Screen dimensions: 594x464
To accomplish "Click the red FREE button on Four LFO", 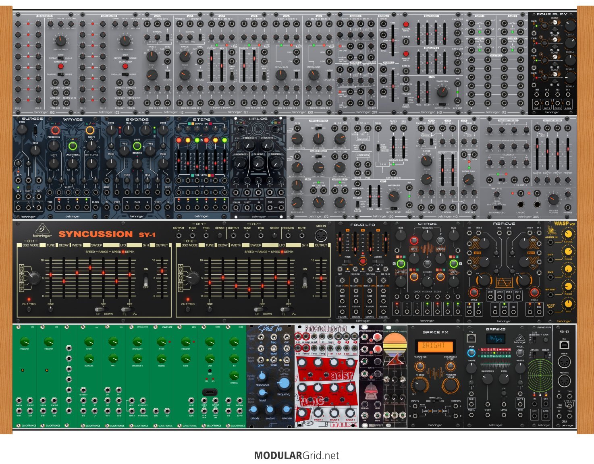I will [363, 261].
